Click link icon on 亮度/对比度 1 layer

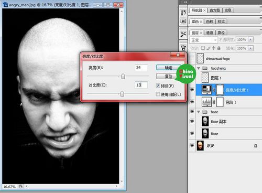point(214,90)
